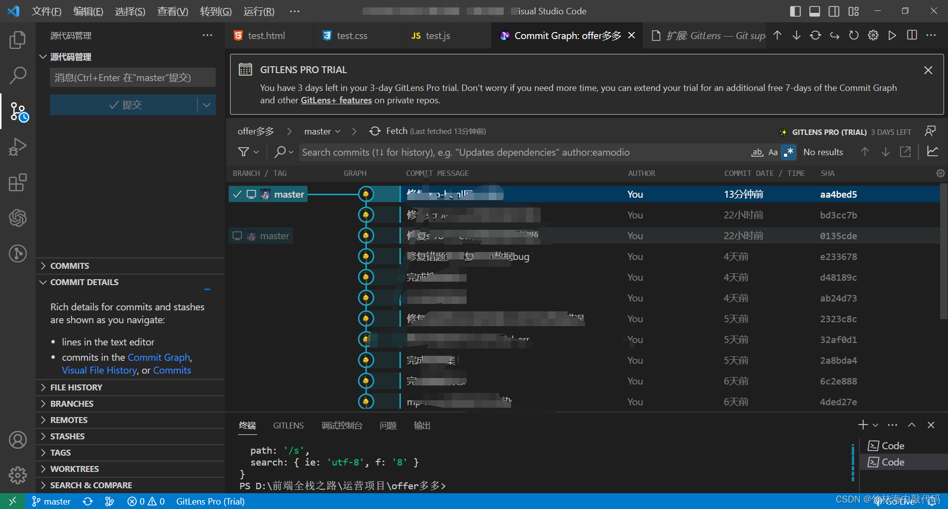Go to next search result arrow
This screenshot has height=509, width=948.
[886, 152]
